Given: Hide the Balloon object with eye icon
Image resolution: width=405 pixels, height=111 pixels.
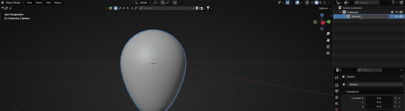Looking at the screenshot, I should [x=397, y=16].
